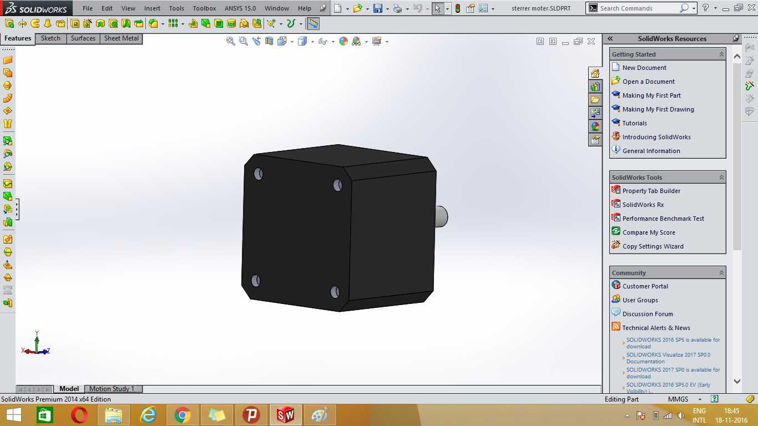Click the Rebuild traffic light icon
This screenshot has width=758, height=426.
tap(457, 8)
